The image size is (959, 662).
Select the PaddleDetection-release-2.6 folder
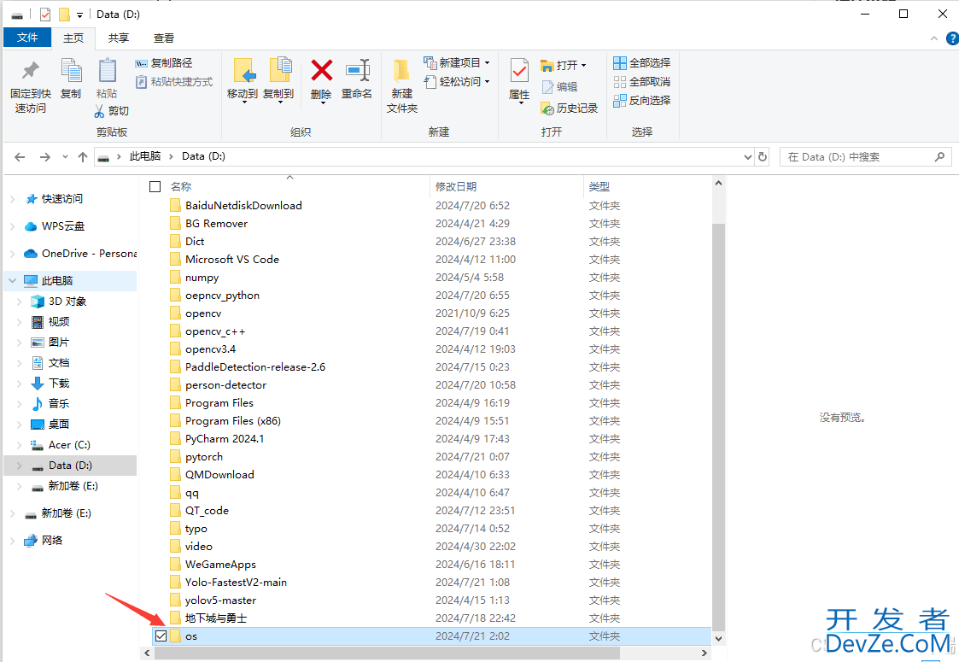point(255,367)
